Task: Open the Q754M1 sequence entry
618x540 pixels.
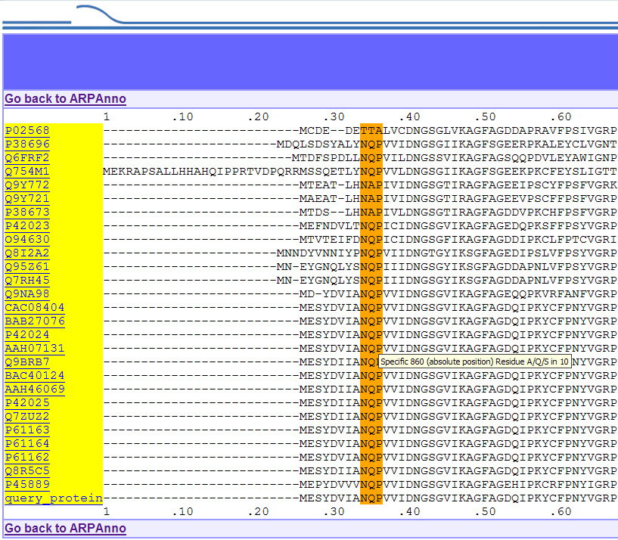Action: pyautogui.click(x=27, y=172)
